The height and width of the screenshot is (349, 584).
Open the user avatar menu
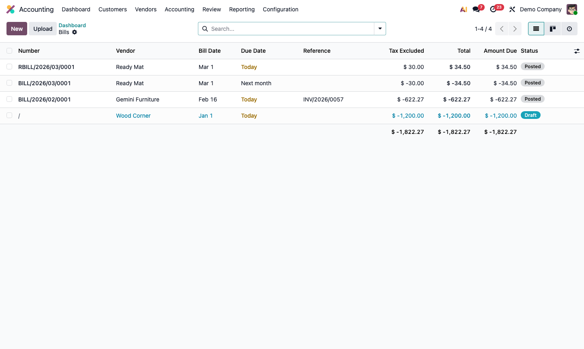[571, 9]
